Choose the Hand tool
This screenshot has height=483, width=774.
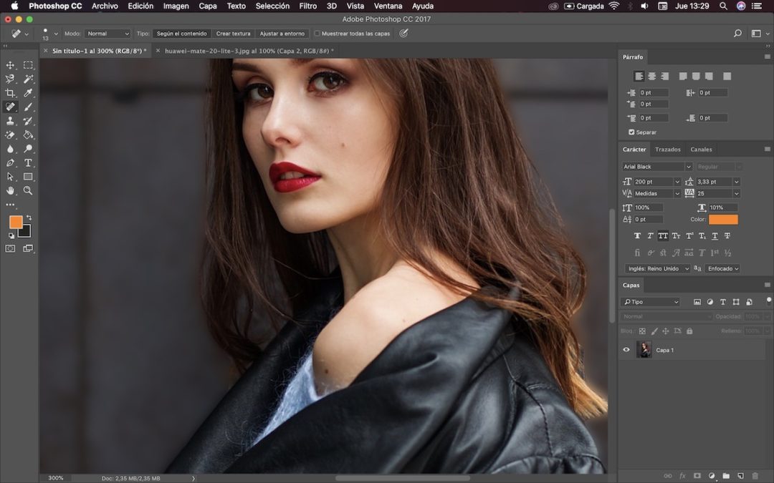[10, 190]
